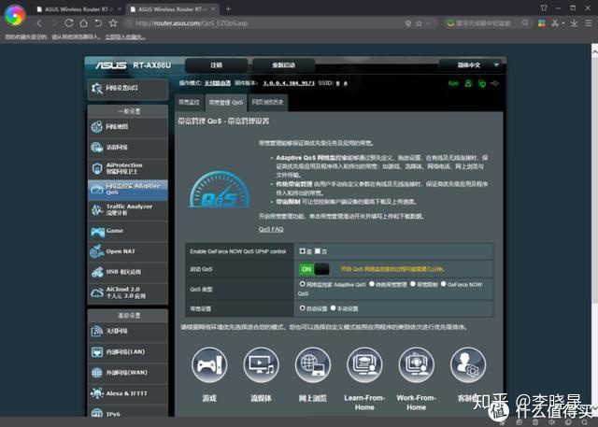Select 自动设置 bandwidth setting radio

click(303, 308)
